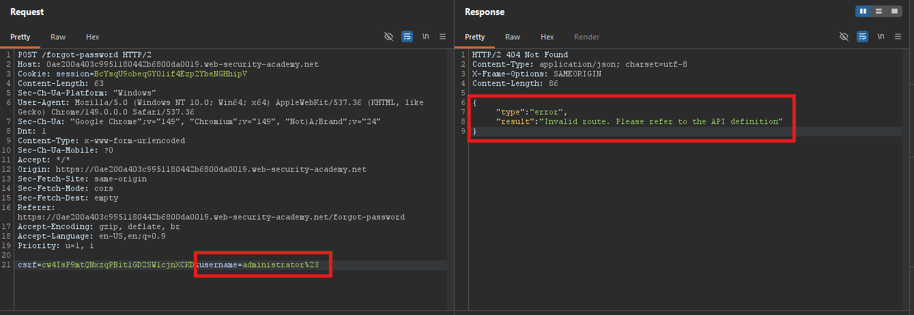914x315 pixels.
Task: Click the POST /forgot-password HTTP/2 request line
Action: tap(85, 55)
